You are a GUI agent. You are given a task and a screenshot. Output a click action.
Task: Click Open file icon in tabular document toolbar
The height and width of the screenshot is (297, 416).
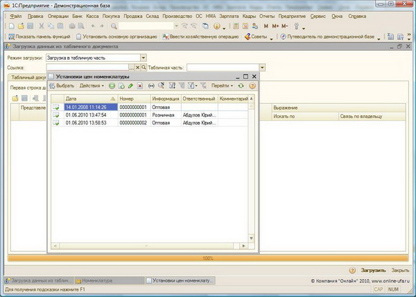(15, 99)
